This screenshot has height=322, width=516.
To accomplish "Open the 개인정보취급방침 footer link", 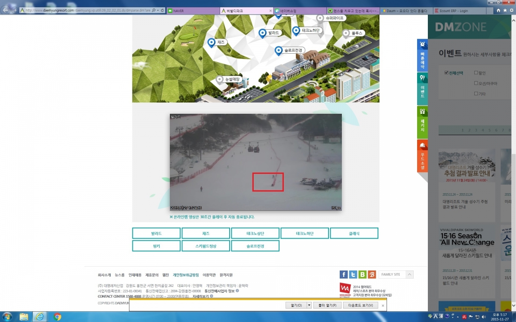I will tap(186, 275).
